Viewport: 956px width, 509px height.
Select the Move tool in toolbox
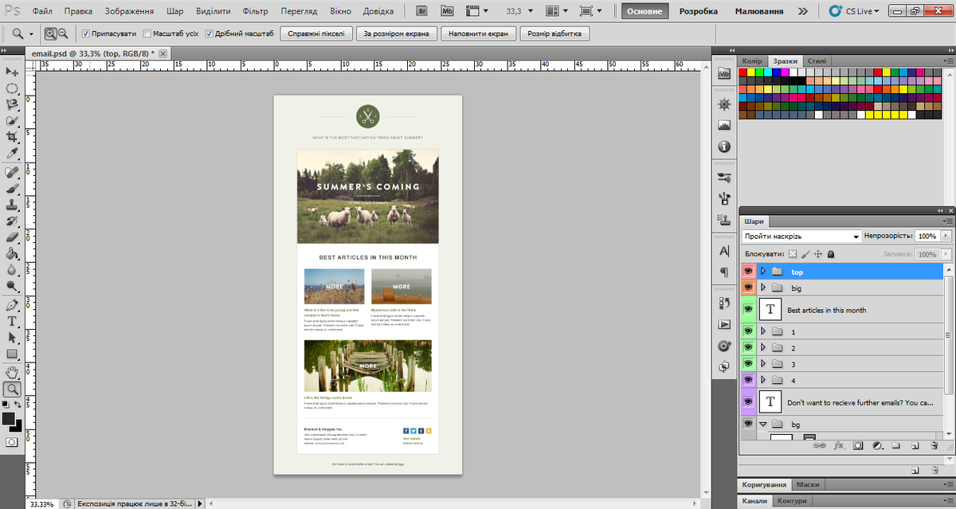coord(12,72)
